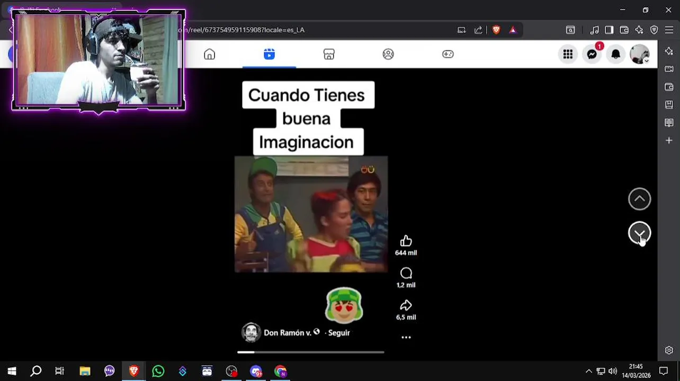Go to next reel with down chevron
The image size is (680, 381).
tap(639, 233)
